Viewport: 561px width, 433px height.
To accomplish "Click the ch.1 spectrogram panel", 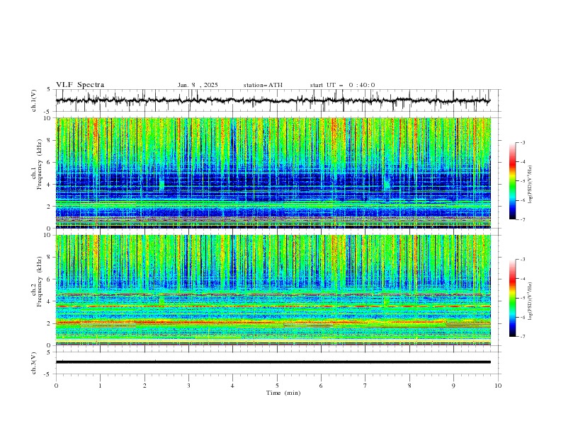I will pyautogui.click(x=273, y=173).
